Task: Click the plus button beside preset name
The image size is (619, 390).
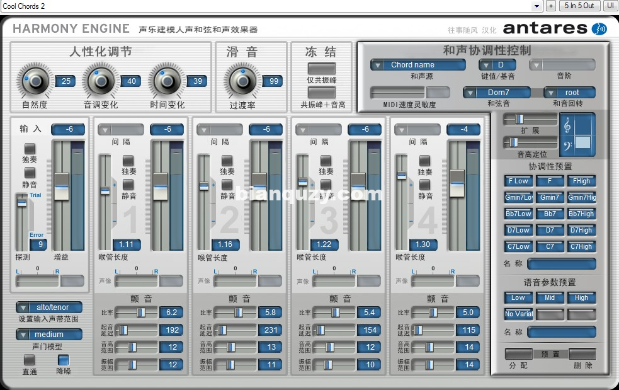Action: [x=551, y=6]
